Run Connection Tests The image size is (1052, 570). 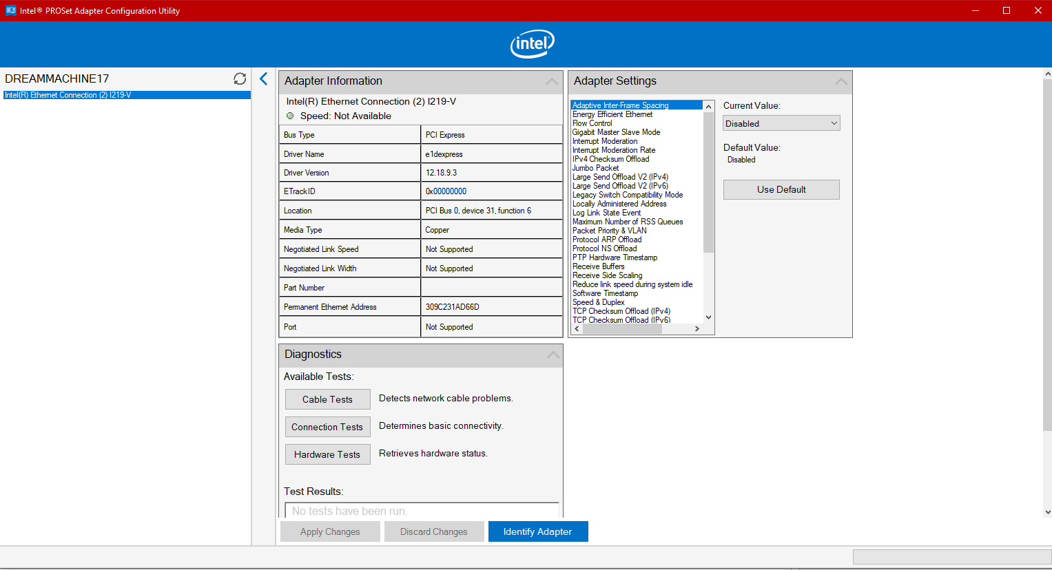[327, 427]
